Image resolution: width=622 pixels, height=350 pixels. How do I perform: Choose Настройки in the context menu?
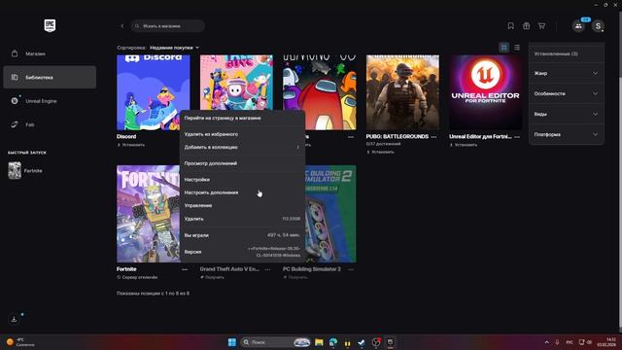click(x=242, y=179)
